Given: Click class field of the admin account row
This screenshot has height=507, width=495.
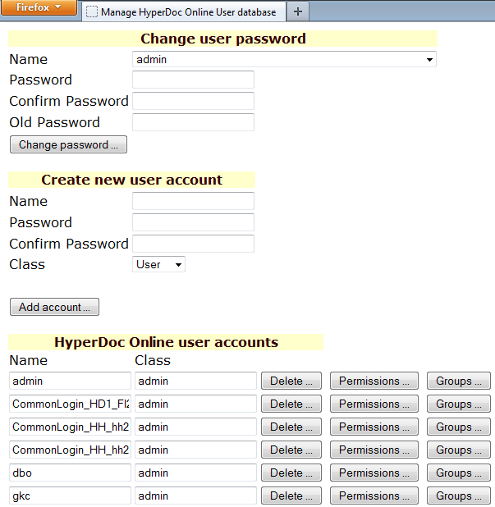Looking at the screenshot, I should tap(195, 381).
